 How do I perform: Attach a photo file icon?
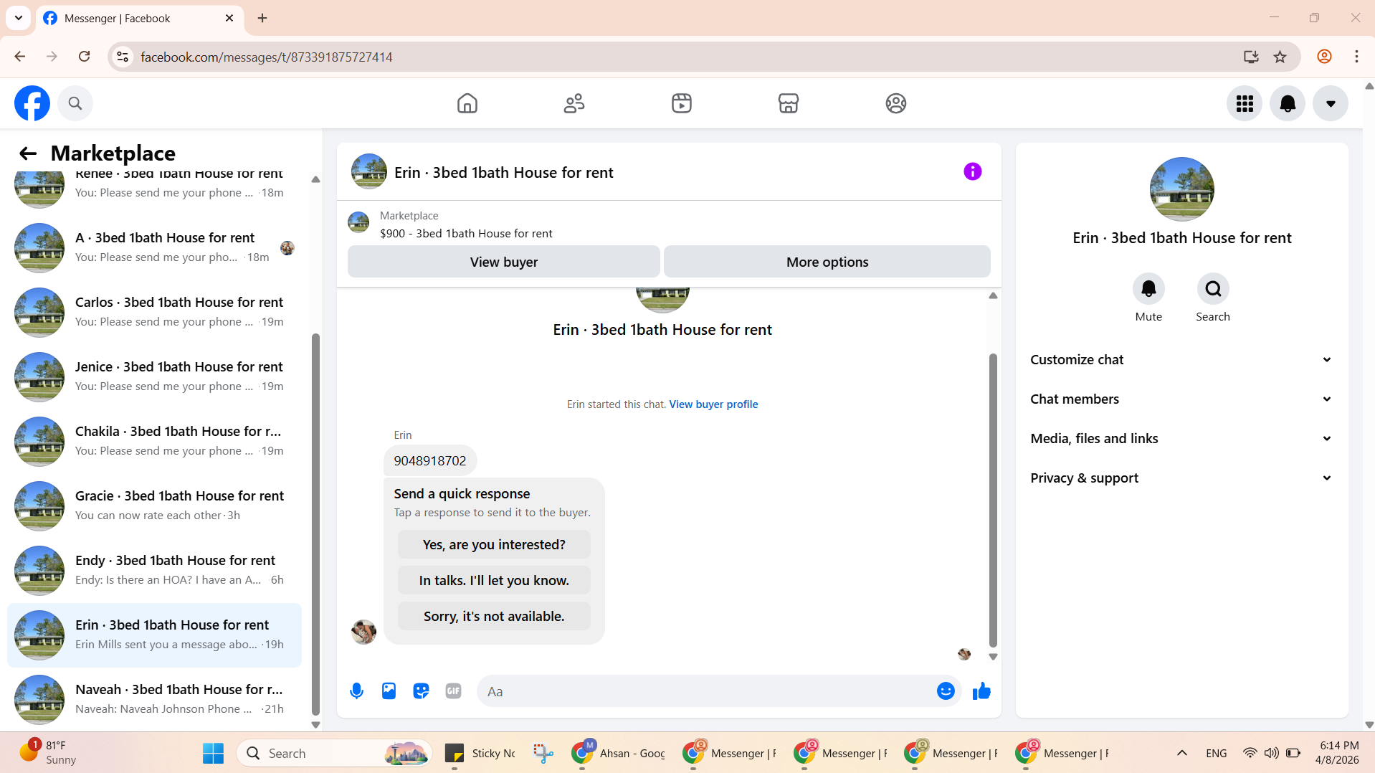click(389, 691)
